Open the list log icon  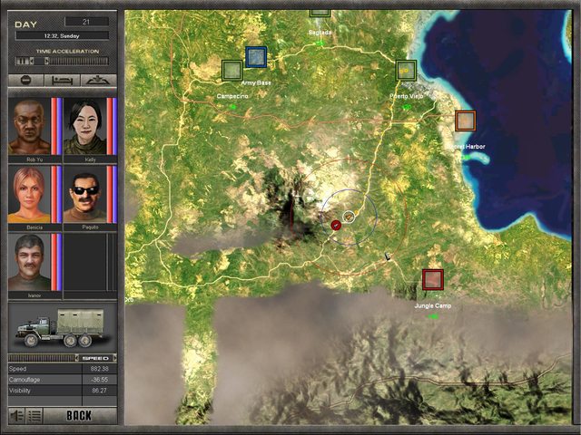pos(34,416)
